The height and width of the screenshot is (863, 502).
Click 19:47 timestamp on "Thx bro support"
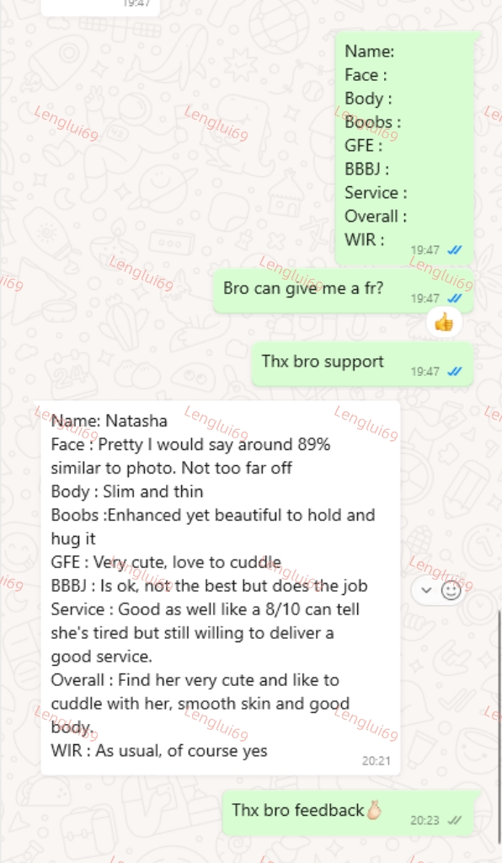tap(425, 372)
